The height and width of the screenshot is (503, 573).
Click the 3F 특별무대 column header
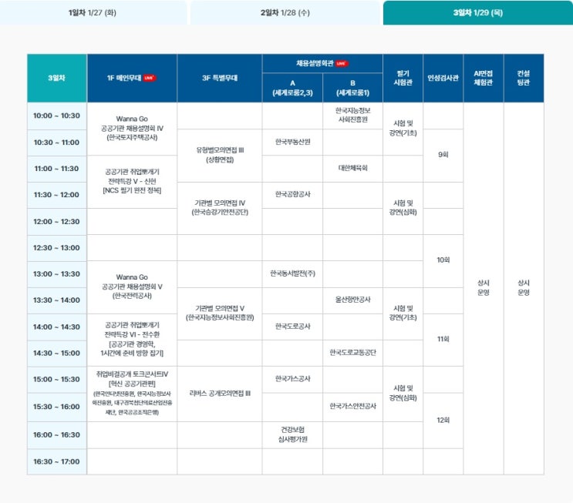220,78
